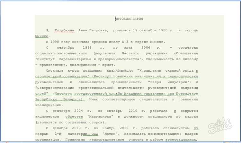Image resolution: width=241 pixels, height=143 pixels.
Task: Click the word Кадры
Action: pyautogui.click(x=156, y=82)
